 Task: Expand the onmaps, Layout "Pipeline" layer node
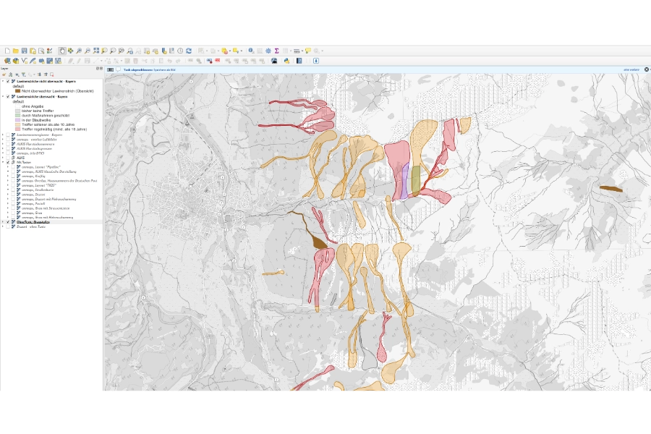8,167
